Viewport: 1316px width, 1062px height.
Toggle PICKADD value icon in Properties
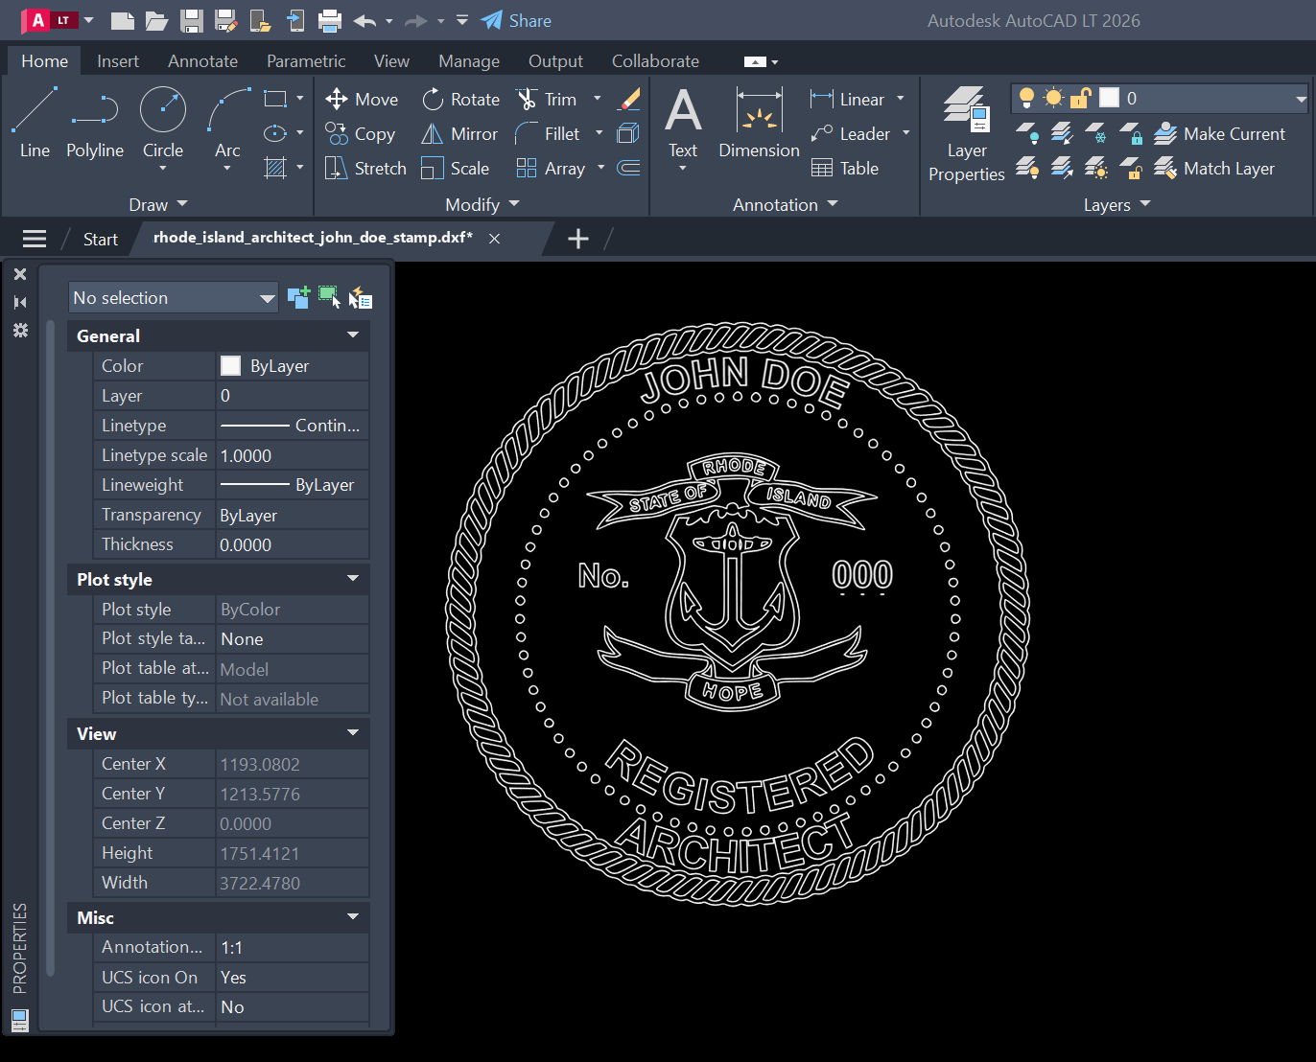point(298,297)
